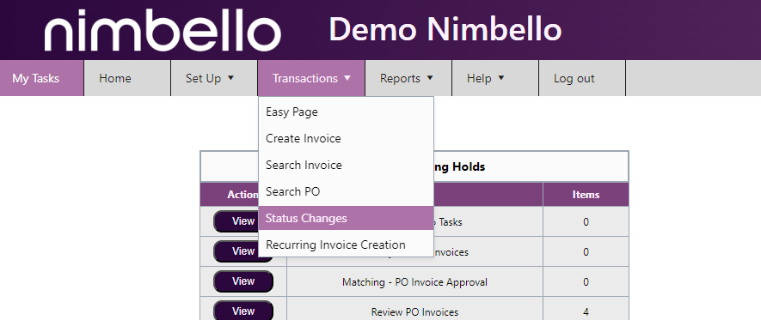Open the Help dropdown menu
The height and width of the screenshot is (320, 761).
tap(495, 78)
